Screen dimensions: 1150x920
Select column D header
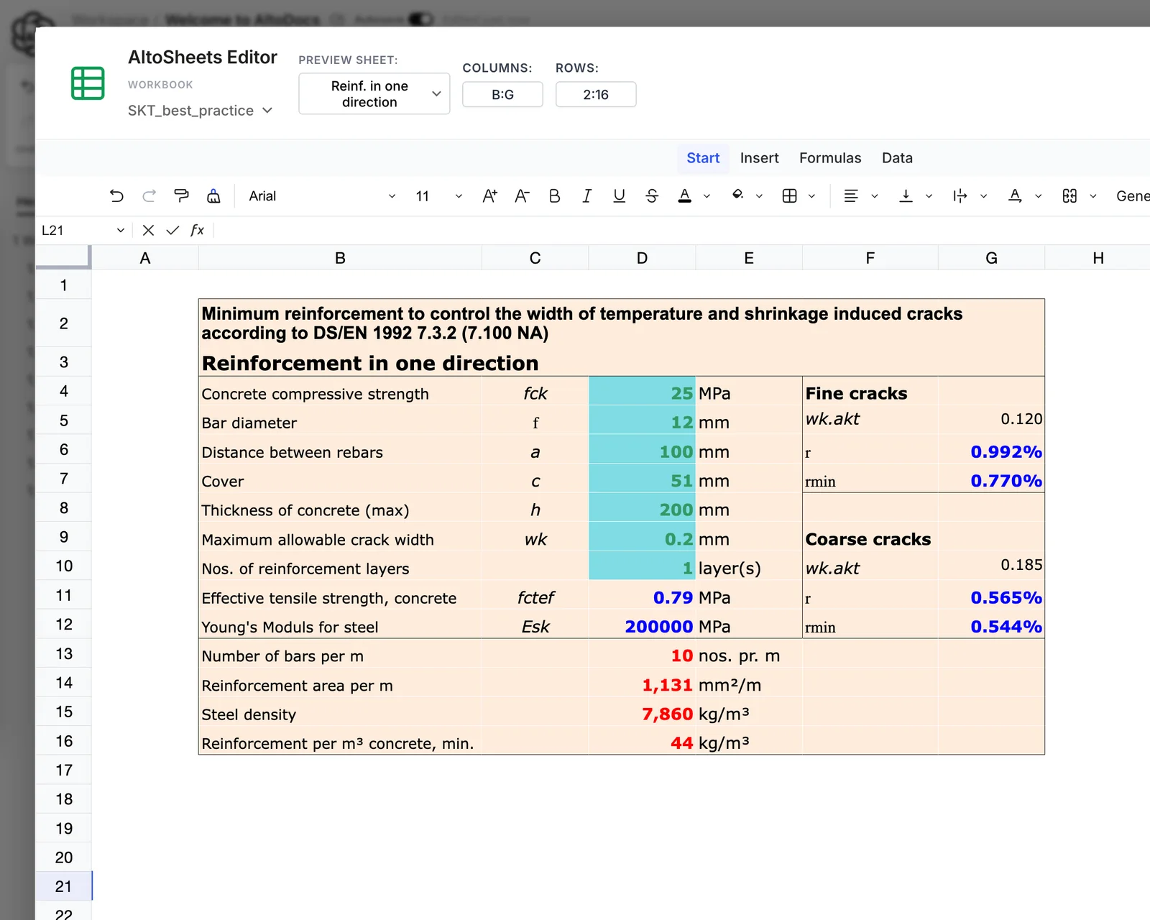tap(642, 258)
